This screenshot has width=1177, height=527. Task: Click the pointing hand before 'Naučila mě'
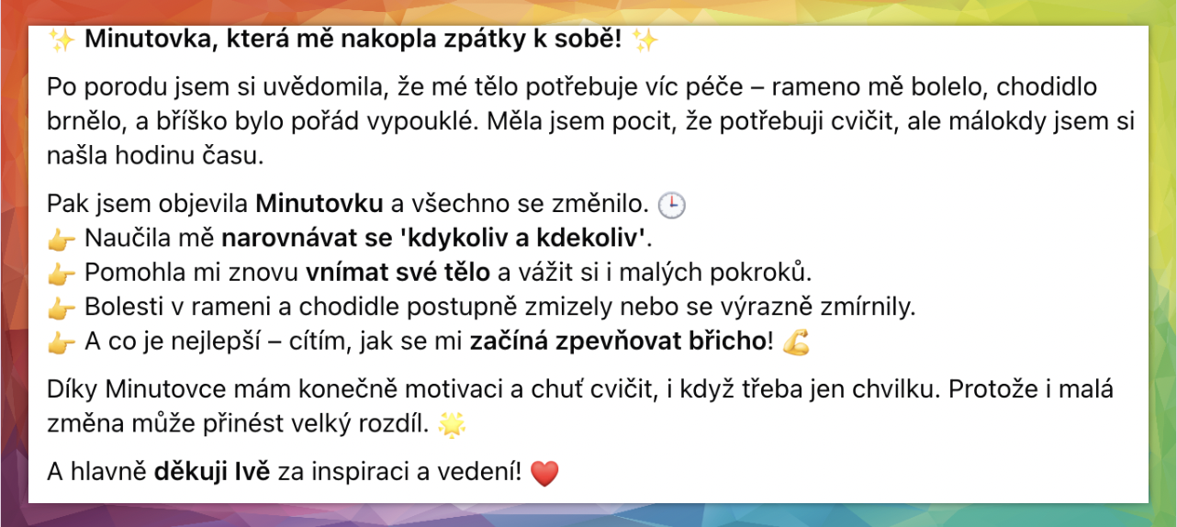[61, 240]
